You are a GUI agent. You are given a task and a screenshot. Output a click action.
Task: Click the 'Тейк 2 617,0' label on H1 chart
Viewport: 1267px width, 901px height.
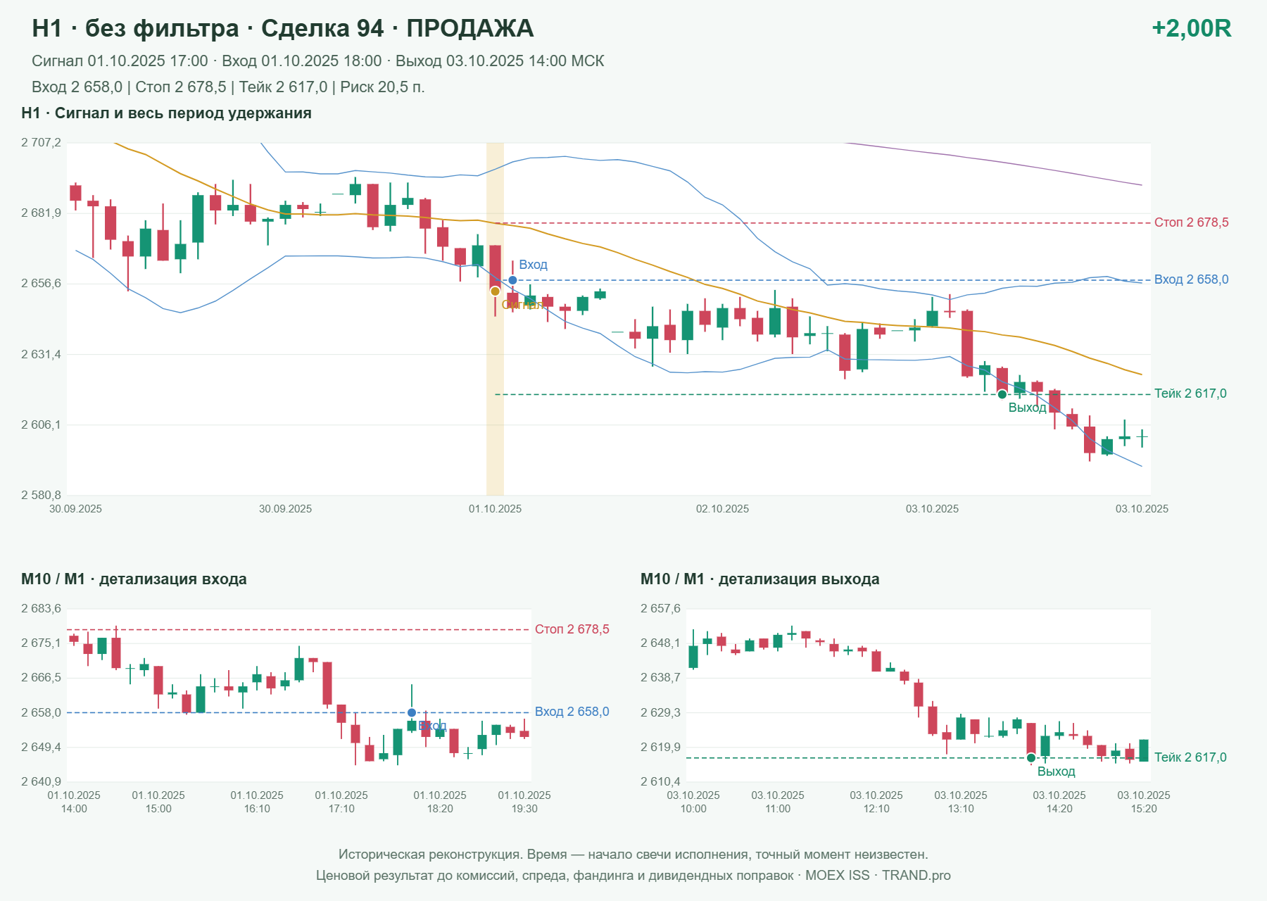coord(1190,393)
